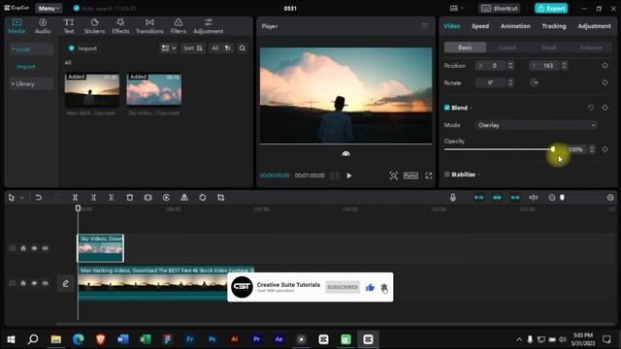Click the preview zoom scan icon in Player

(393, 175)
